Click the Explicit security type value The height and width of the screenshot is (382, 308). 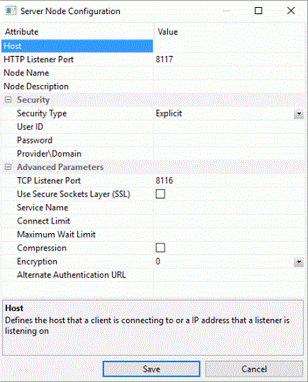169,113
